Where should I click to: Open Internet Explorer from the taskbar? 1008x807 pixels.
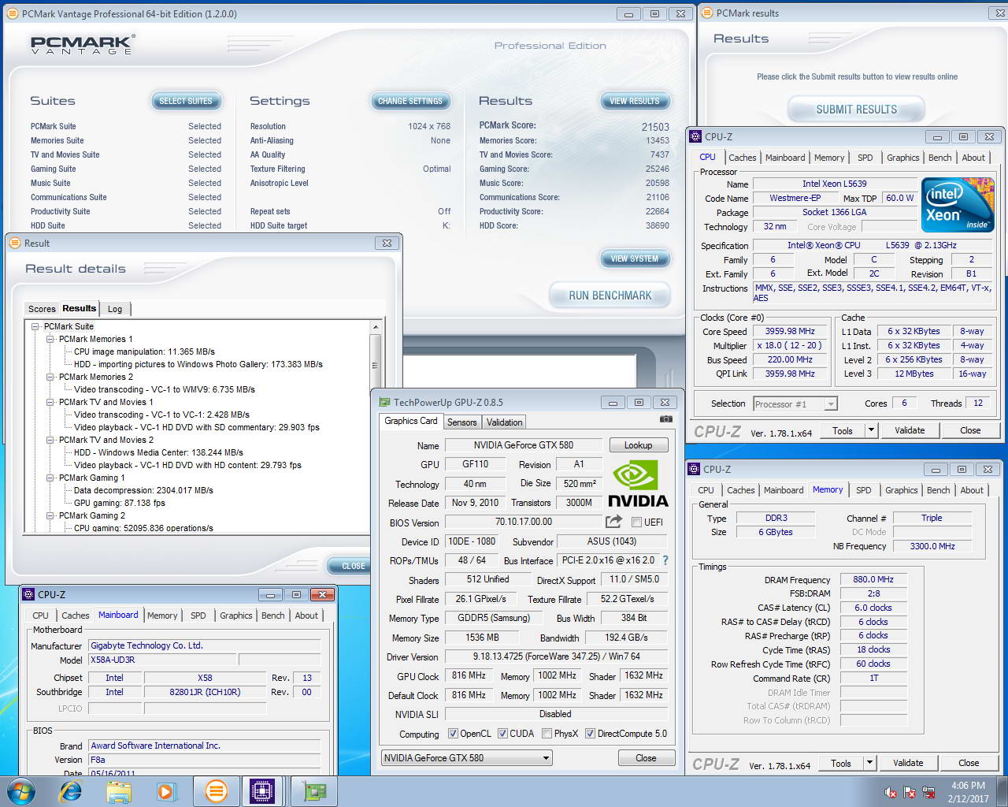coord(71,791)
